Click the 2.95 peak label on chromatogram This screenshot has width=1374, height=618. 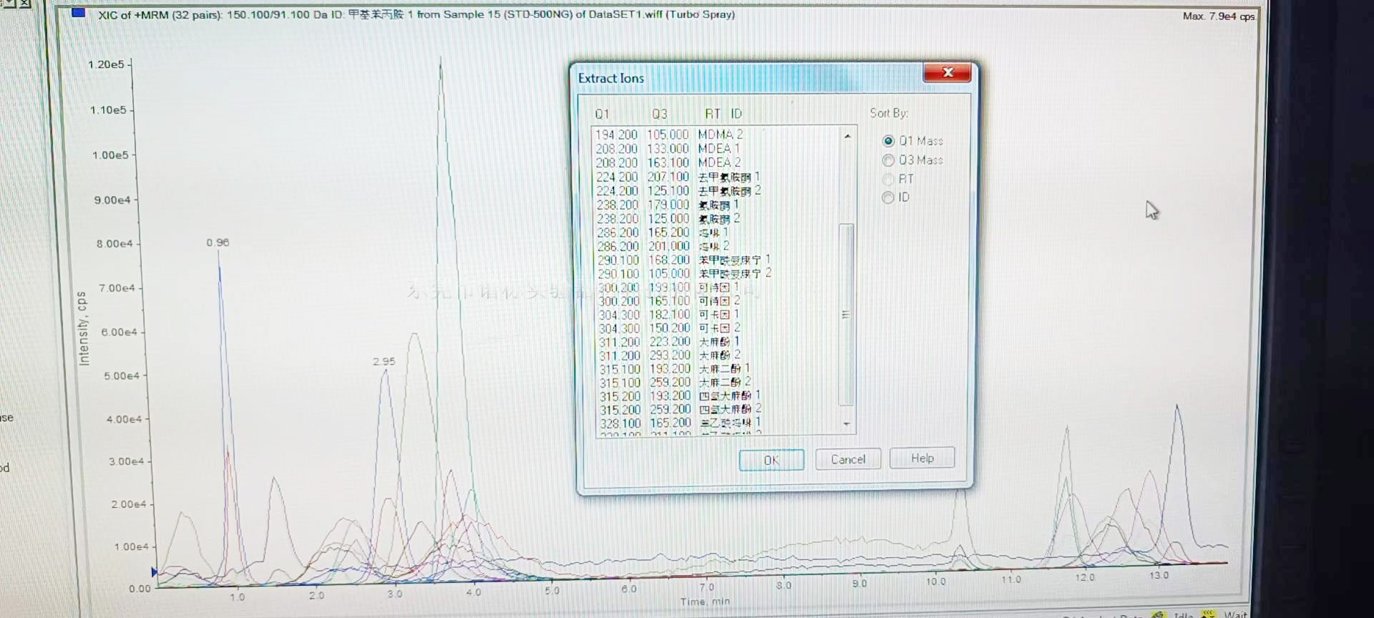click(384, 361)
